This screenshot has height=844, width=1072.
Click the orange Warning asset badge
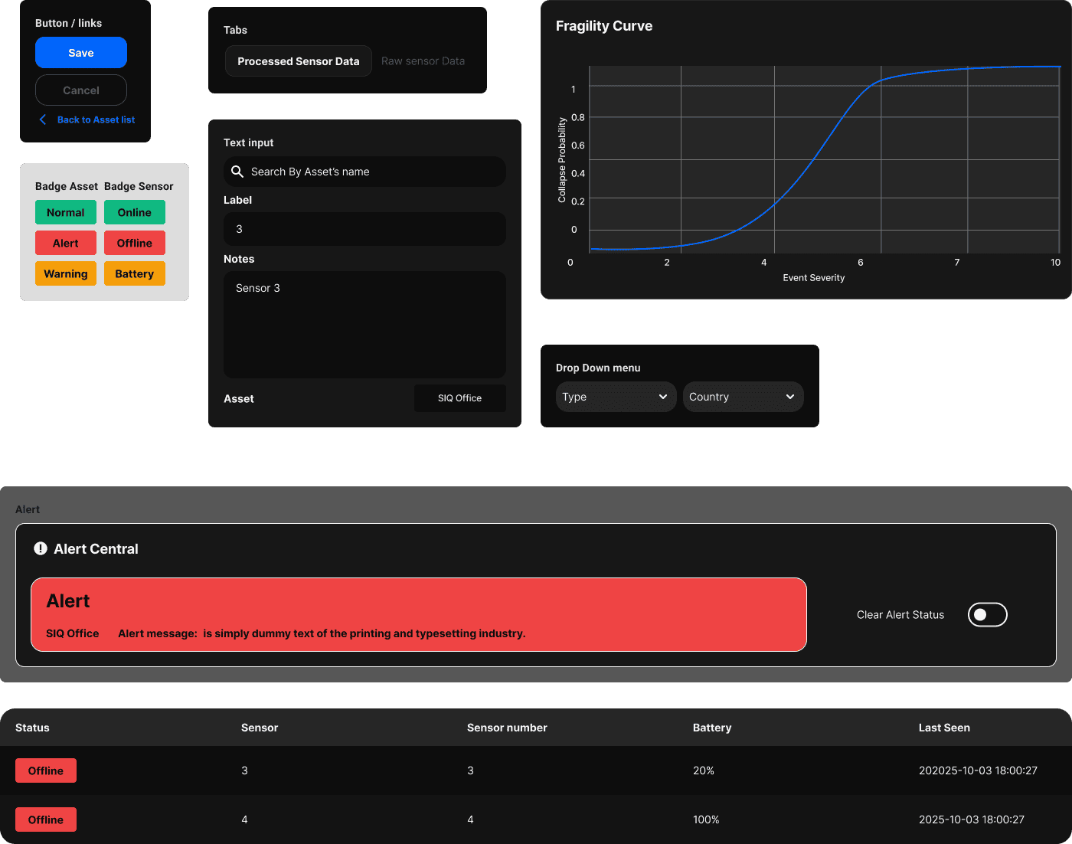pyautogui.click(x=66, y=273)
